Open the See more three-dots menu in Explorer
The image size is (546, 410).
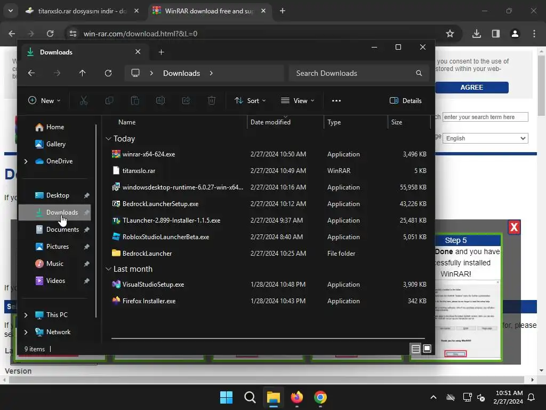click(336, 101)
